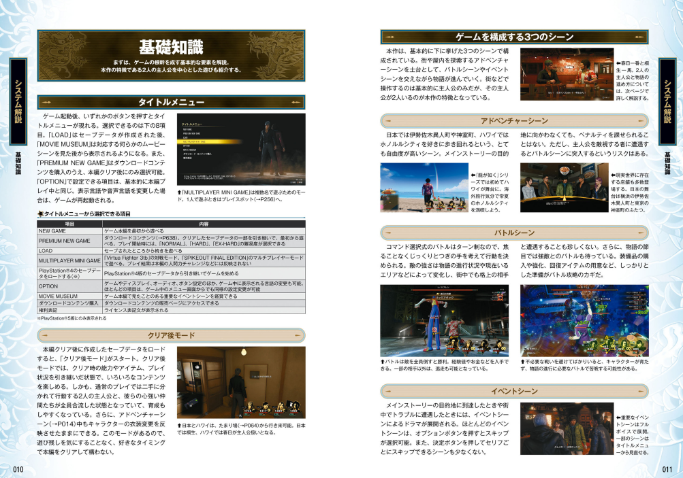This screenshot has width=683, height=478.
Task: Select the 現実世界に存在する店舗 caption
Action: pos(629,192)
